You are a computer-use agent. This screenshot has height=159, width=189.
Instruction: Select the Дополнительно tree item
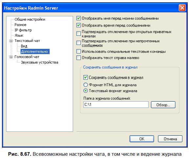click(x=35, y=51)
